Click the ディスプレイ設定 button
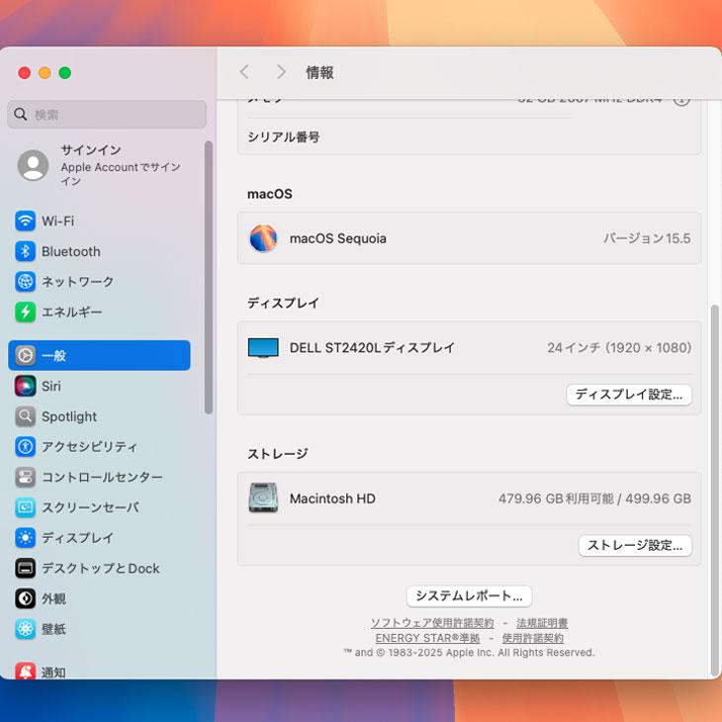The width and height of the screenshot is (722, 722). coord(629,395)
